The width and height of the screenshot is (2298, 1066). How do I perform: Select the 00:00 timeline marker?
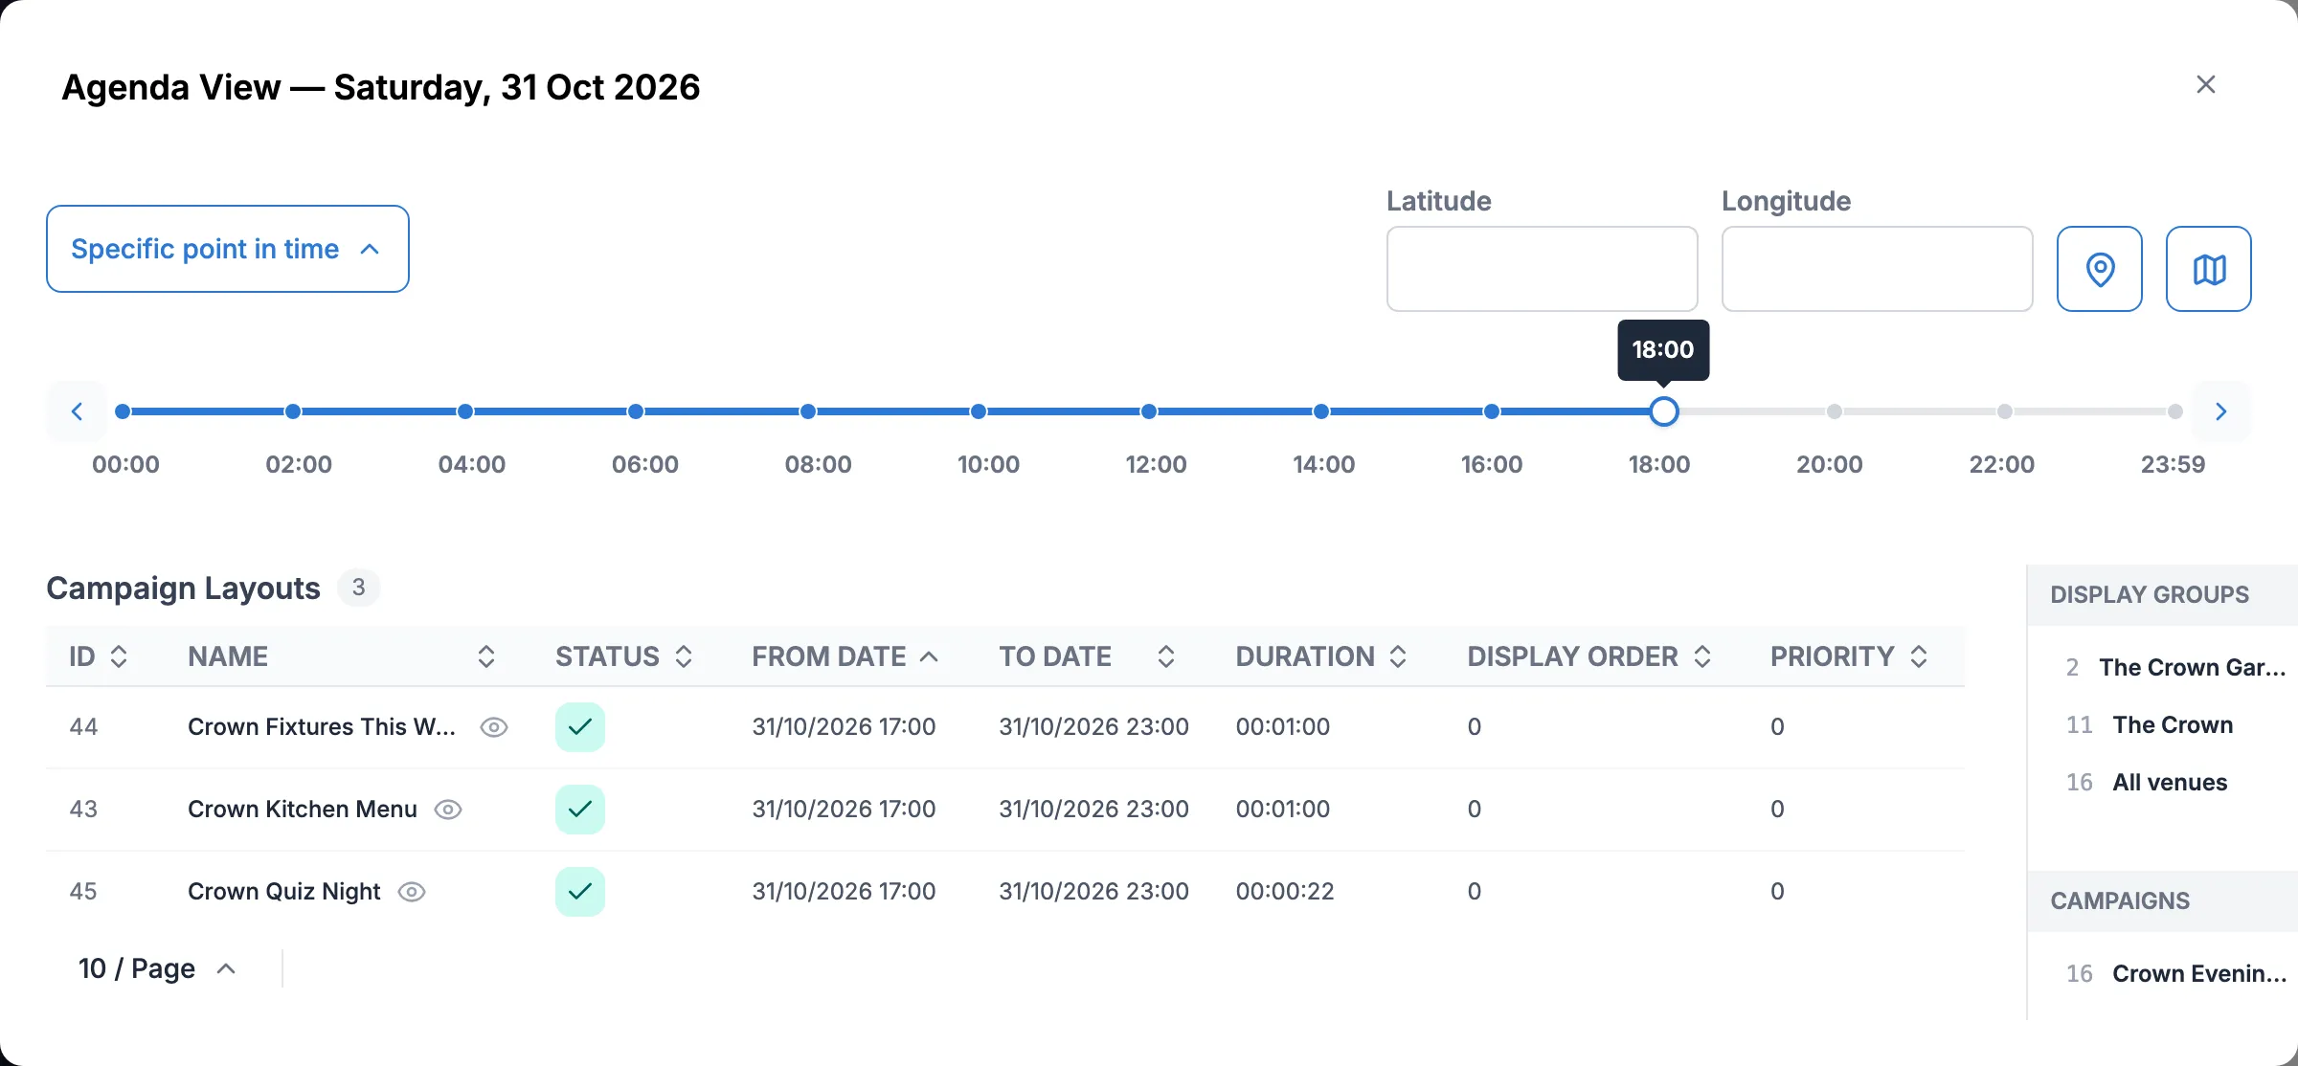(123, 411)
